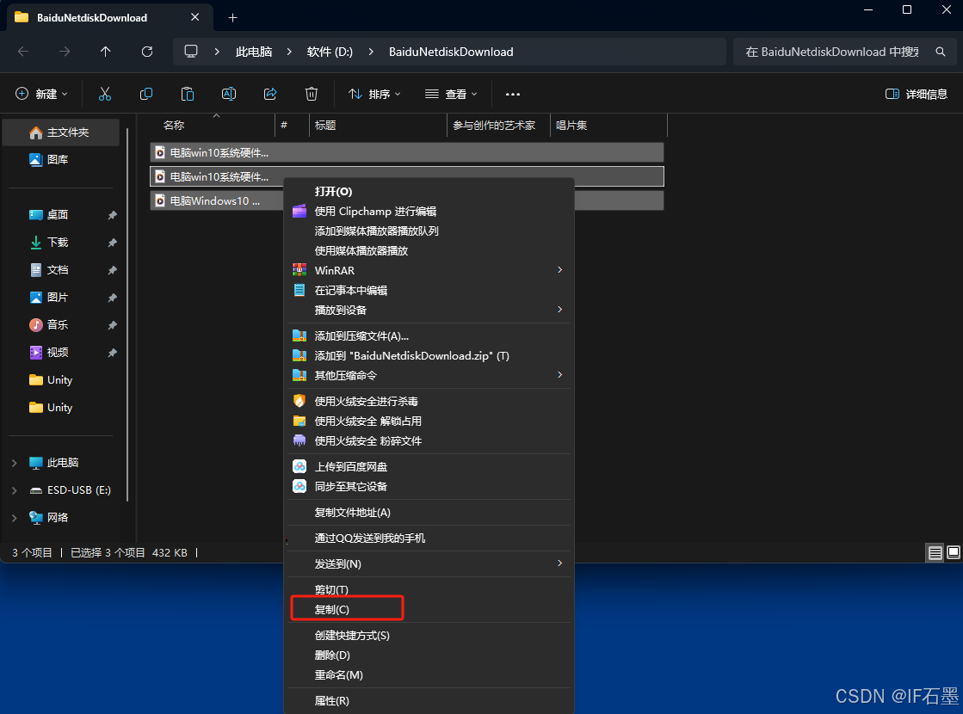
Task: Toggle the 详细信息 pane
Action: pos(916,94)
